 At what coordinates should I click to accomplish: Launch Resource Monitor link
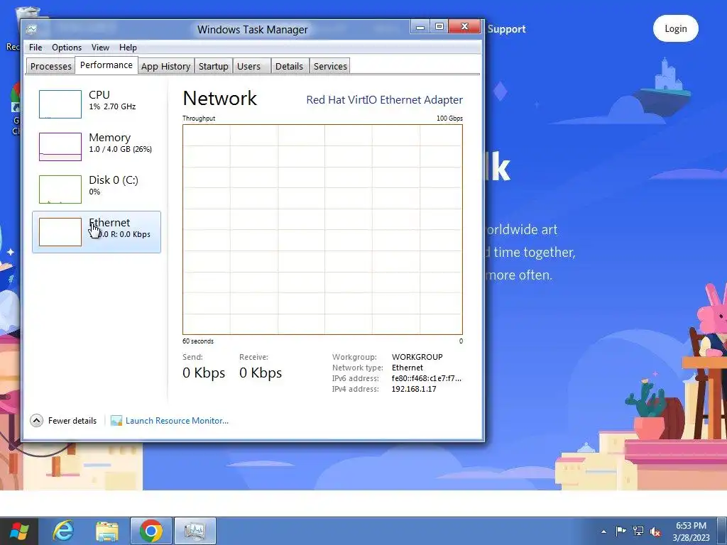click(177, 421)
